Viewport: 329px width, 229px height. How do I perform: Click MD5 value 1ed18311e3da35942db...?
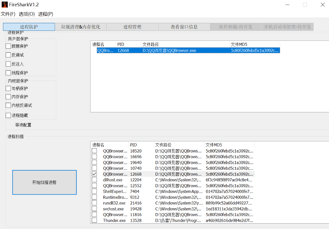pyautogui.click(x=229, y=209)
